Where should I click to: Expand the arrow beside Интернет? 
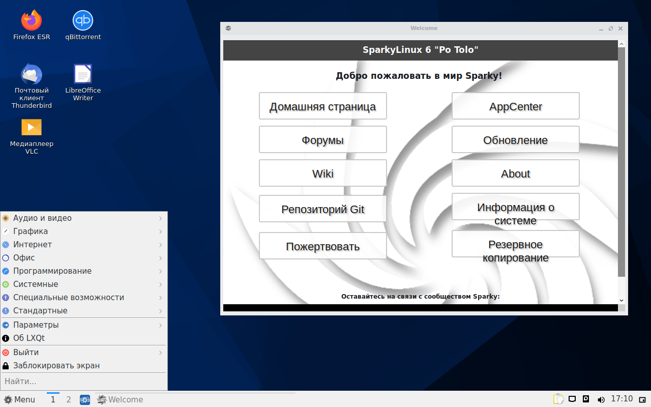(161, 245)
